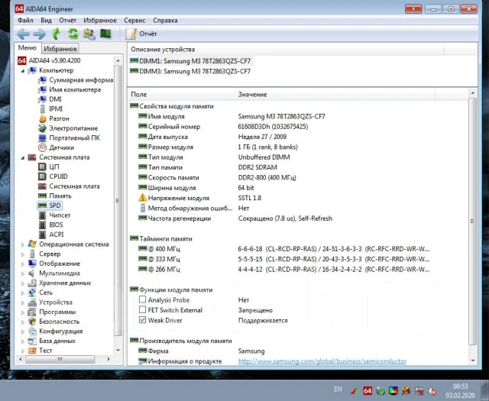
Task: Expand the Сервер tree node
Action: (x=22, y=254)
